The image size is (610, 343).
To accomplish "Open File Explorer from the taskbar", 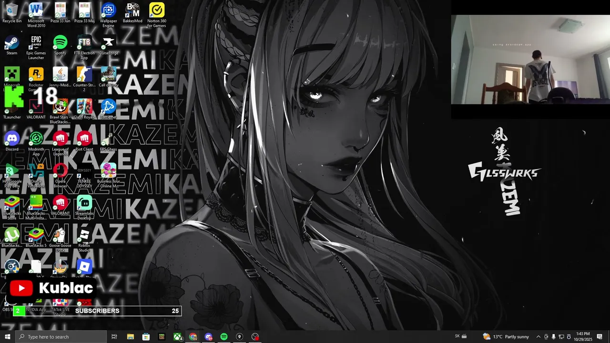I will 130,337.
